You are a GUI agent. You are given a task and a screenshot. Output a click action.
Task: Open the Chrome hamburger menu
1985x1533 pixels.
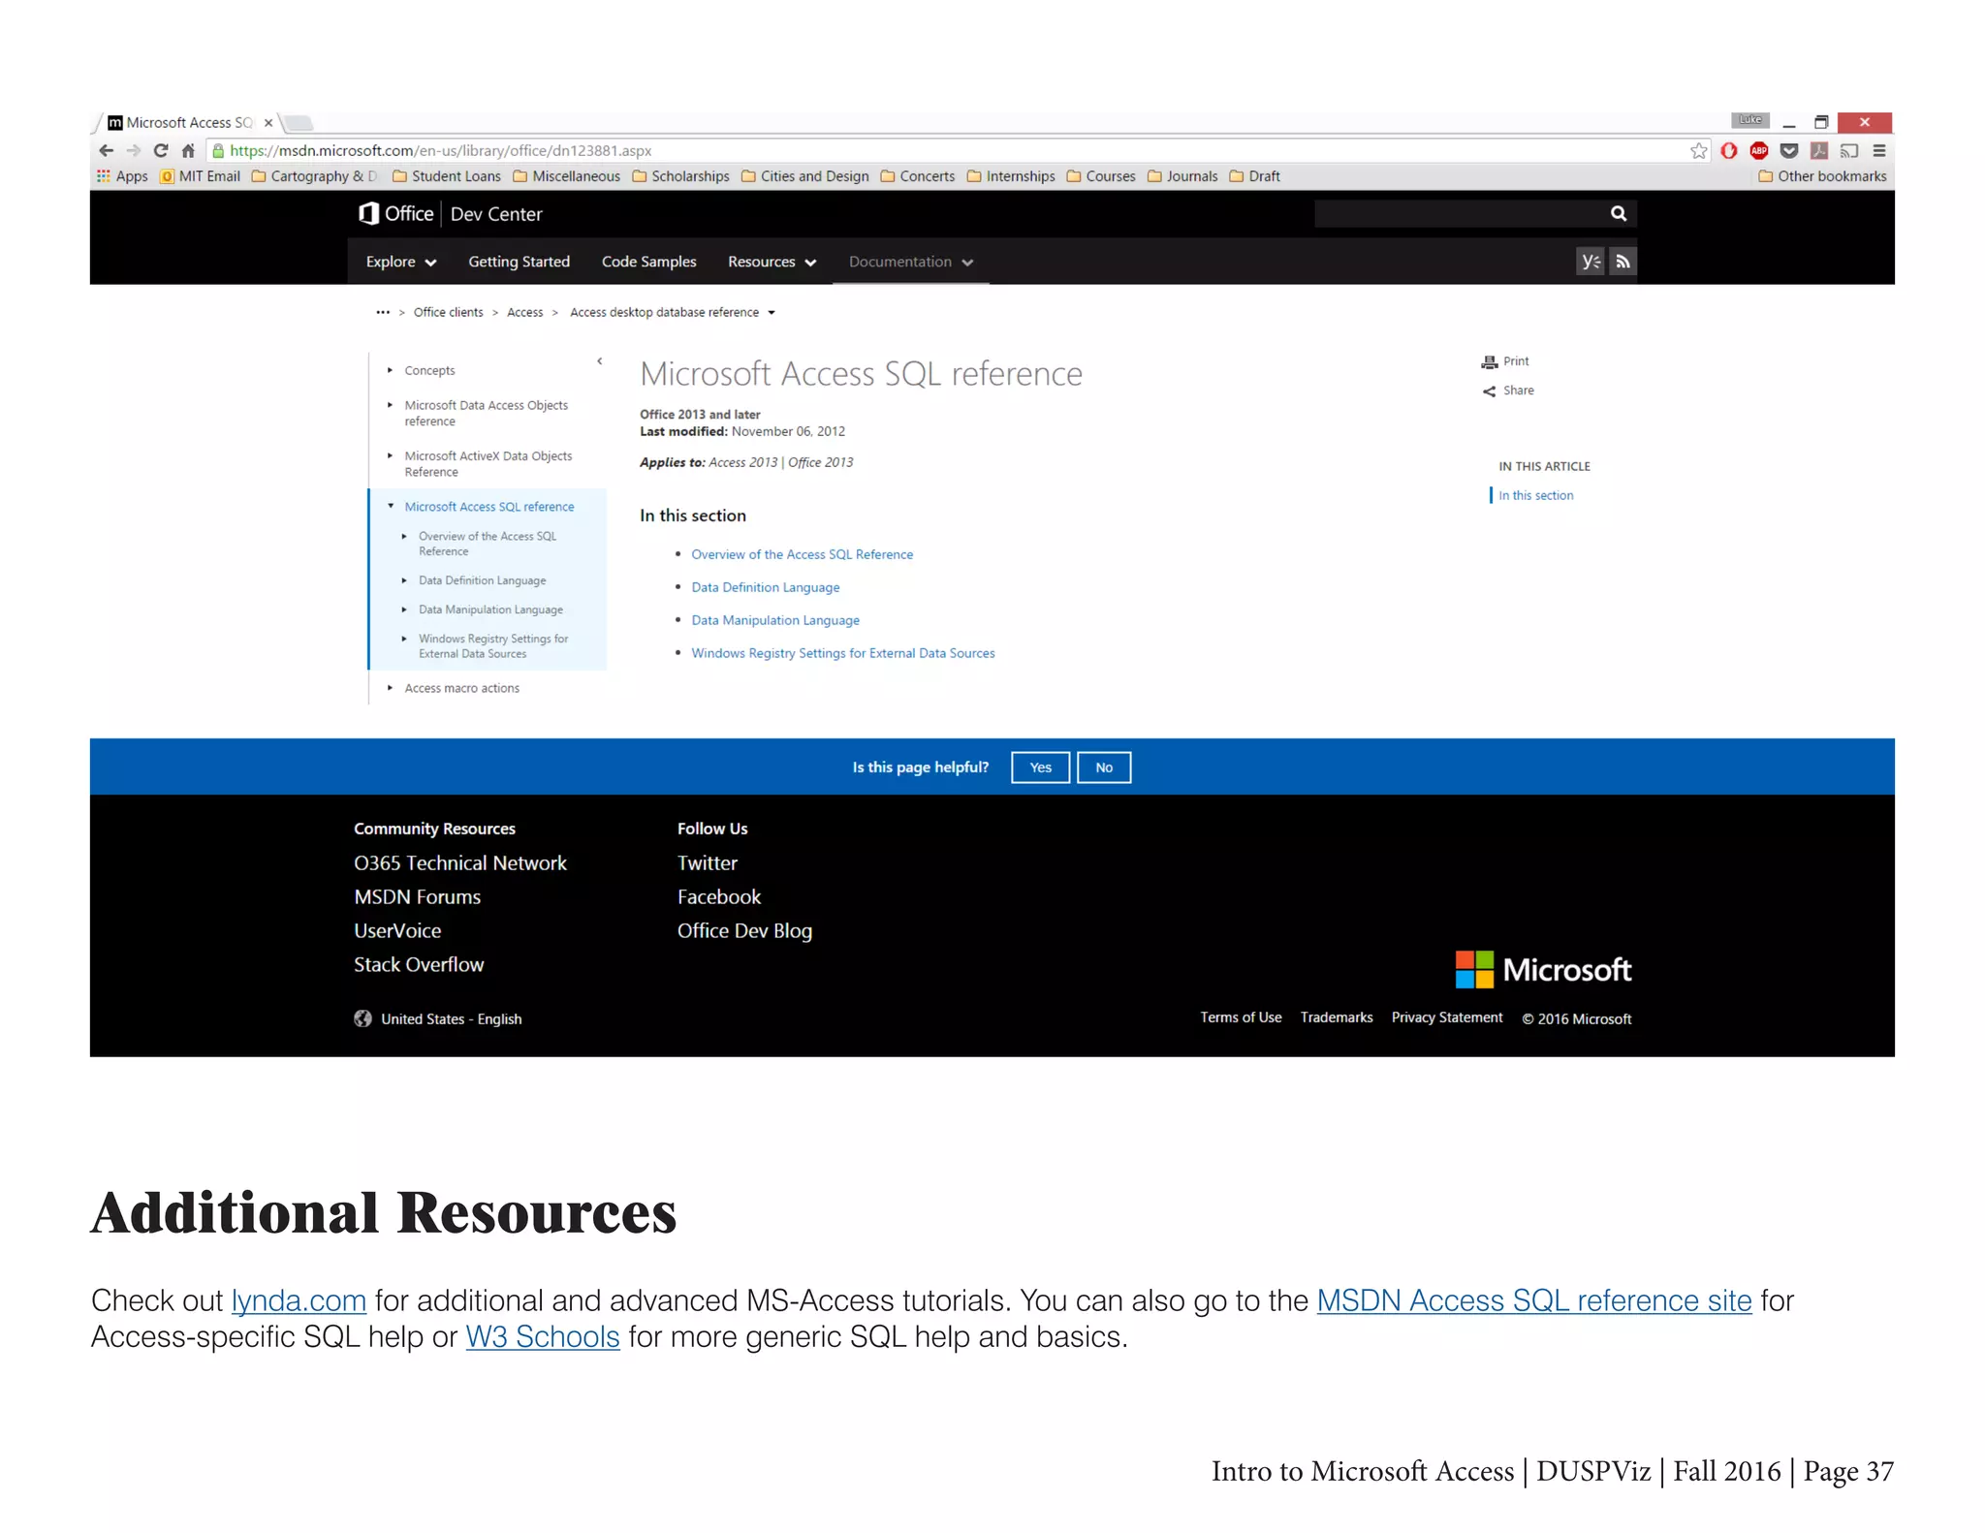click(1879, 150)
